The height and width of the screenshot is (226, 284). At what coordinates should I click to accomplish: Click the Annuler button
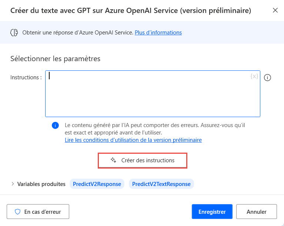256,212
